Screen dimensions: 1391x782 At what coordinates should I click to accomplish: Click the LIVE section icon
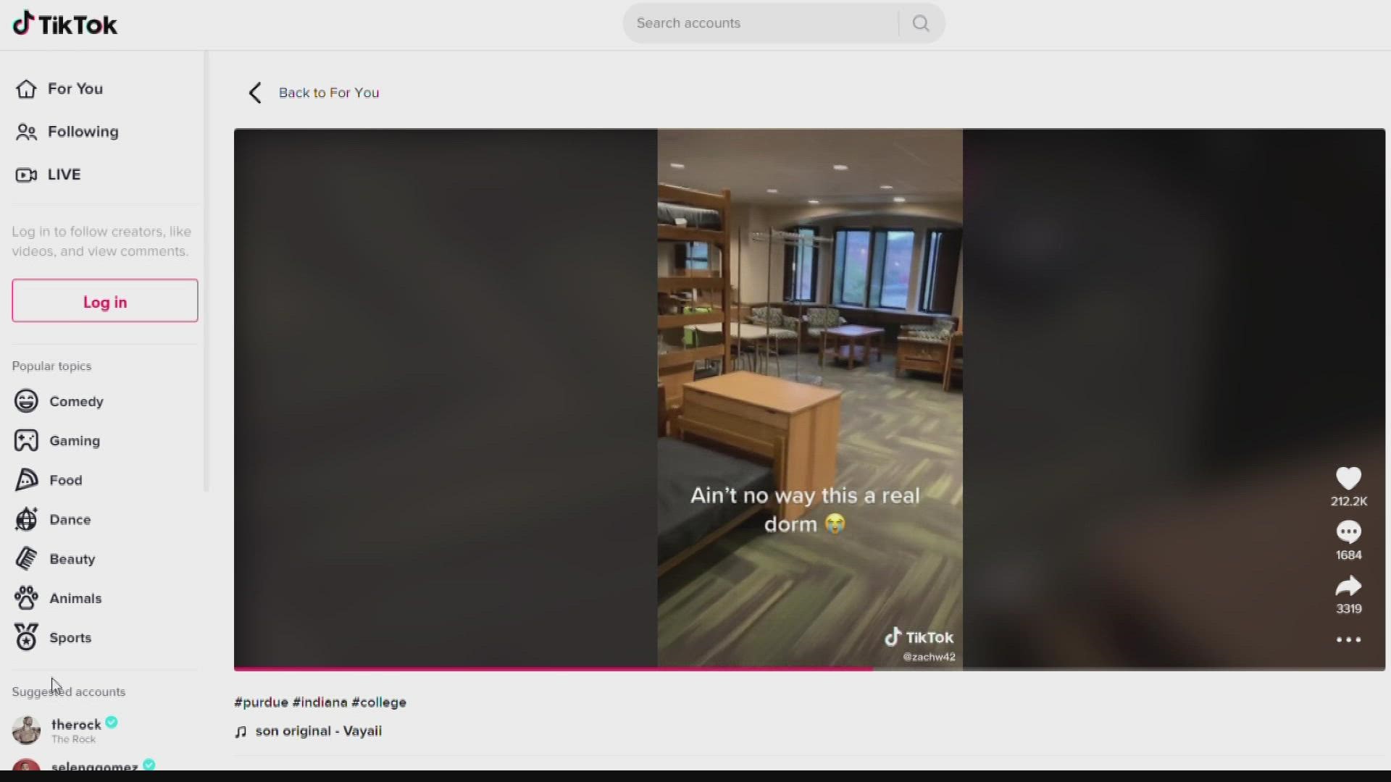[x=26, y=174]
